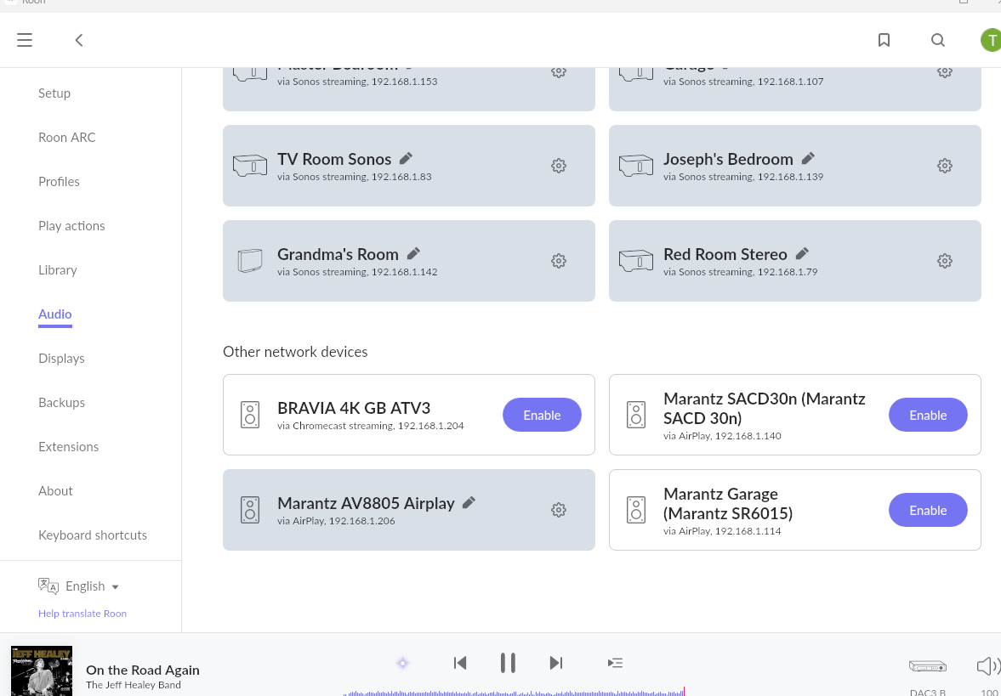Open Setup settings tab

[54, 93]
